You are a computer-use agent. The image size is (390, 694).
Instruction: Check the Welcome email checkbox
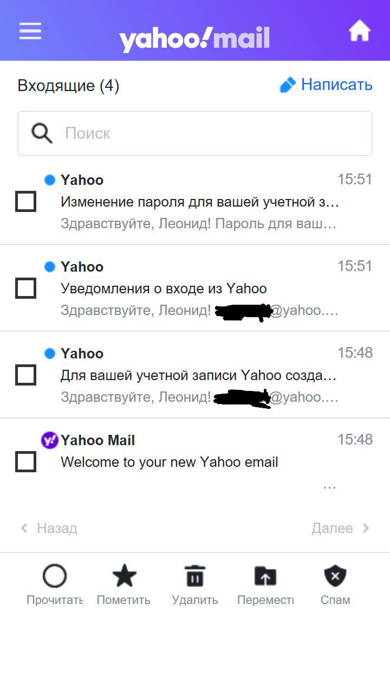point(25,462)
